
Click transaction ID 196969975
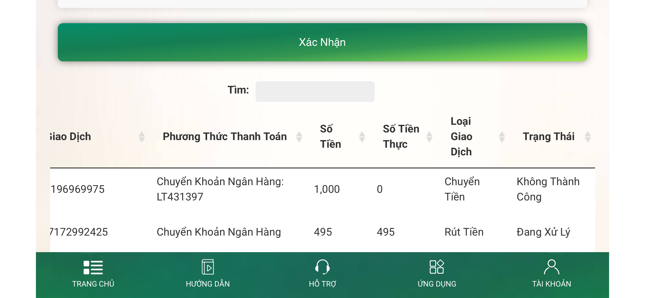click(78, 189)
